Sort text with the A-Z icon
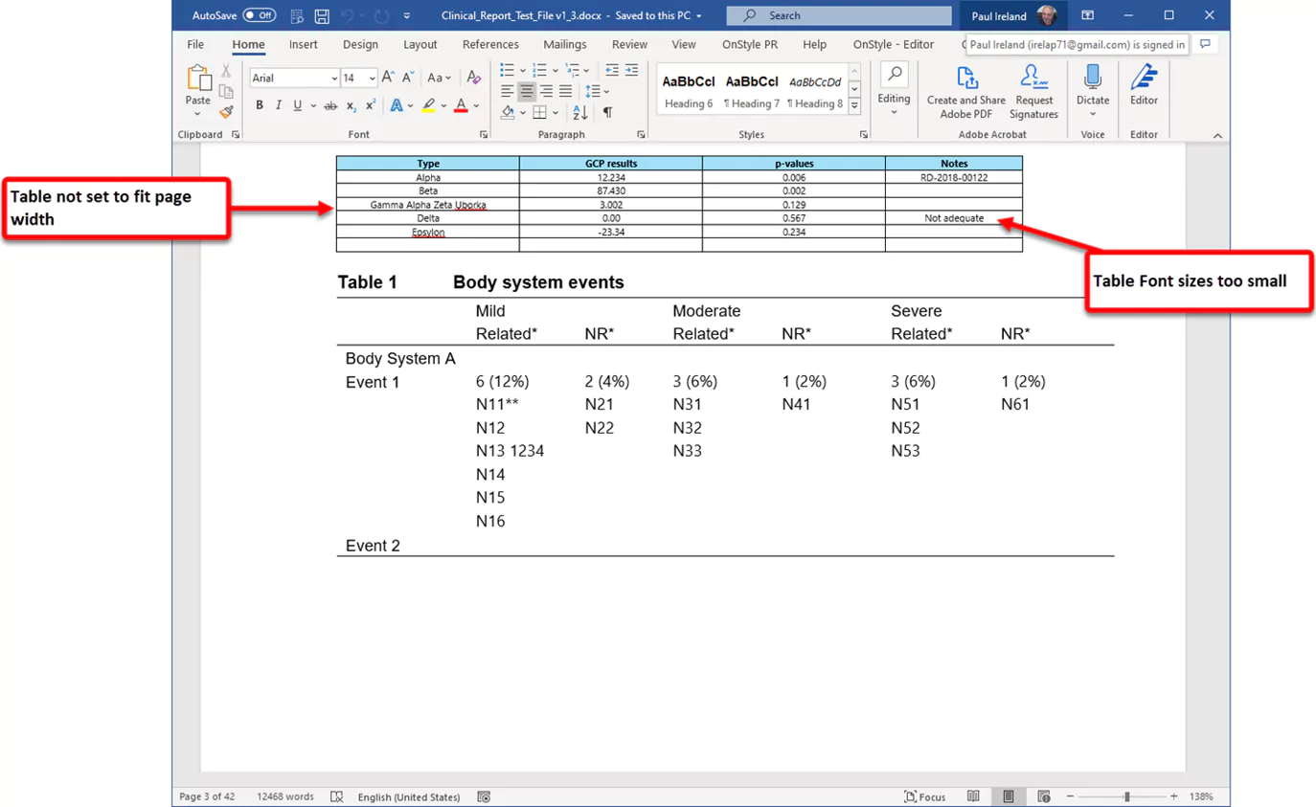Screen dimensions: 1316x807 (x=579, y=113)
